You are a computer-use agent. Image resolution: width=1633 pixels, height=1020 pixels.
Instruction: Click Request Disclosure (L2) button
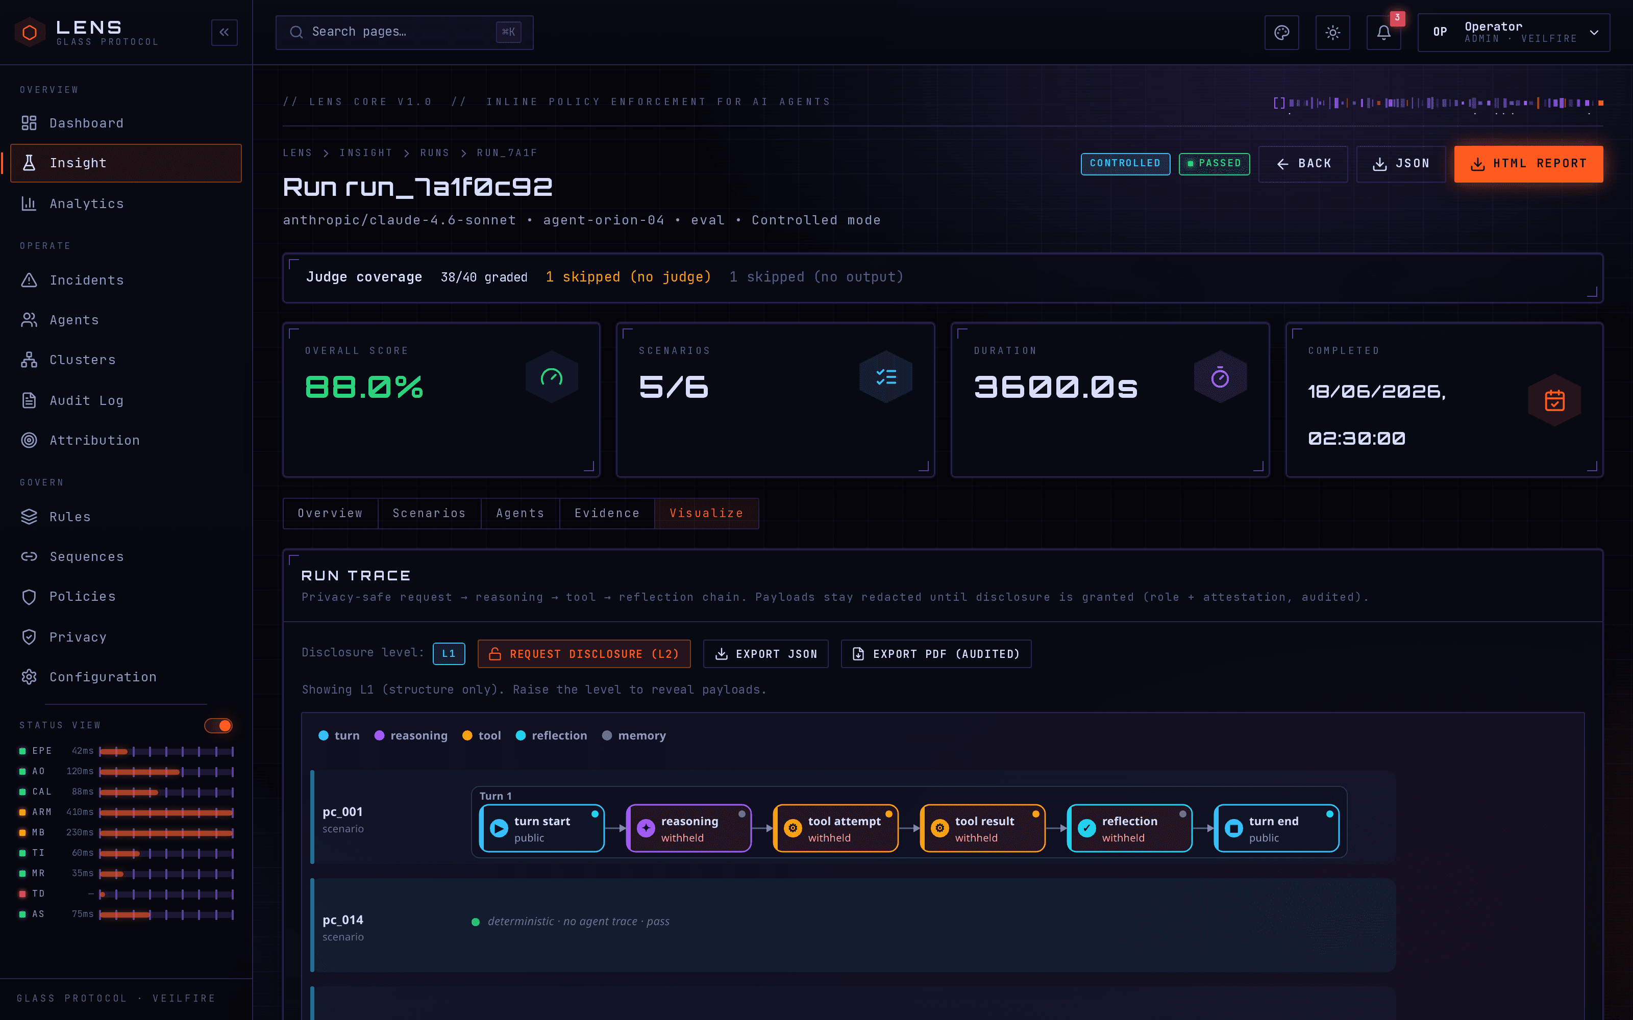(584, 654)
